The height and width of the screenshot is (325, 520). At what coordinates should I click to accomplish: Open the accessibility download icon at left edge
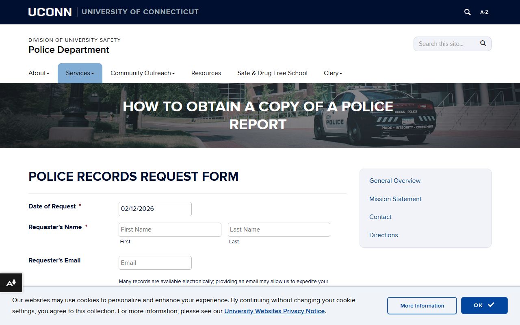11,283
